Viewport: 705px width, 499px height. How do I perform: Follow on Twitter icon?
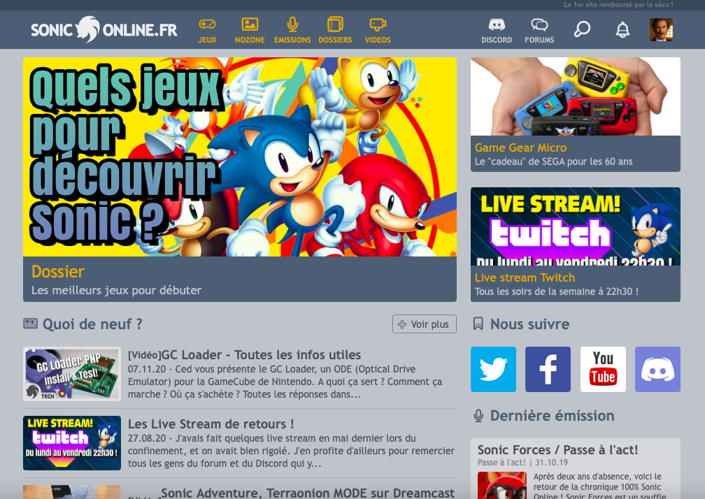493,369
